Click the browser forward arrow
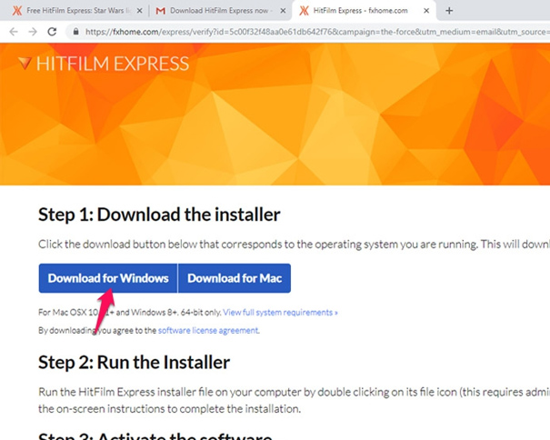This screenshot has width=550, height=440. tap(33, 32)
